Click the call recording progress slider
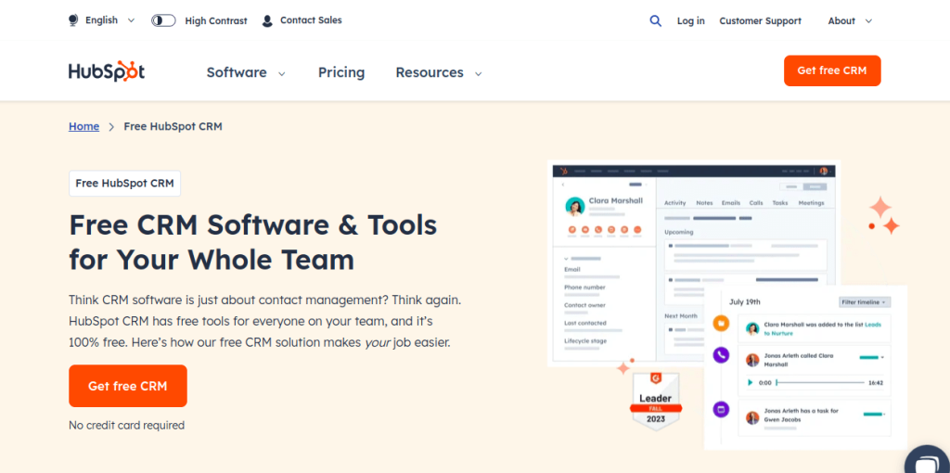Image resolution: width=950 pixels, height=473 pixels. 820,383
